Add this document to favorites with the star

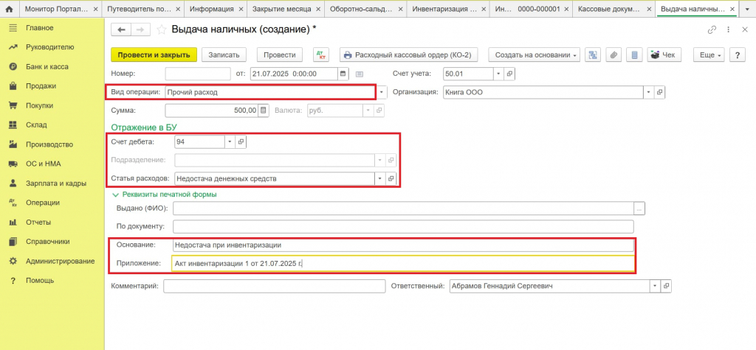[162, 30]
